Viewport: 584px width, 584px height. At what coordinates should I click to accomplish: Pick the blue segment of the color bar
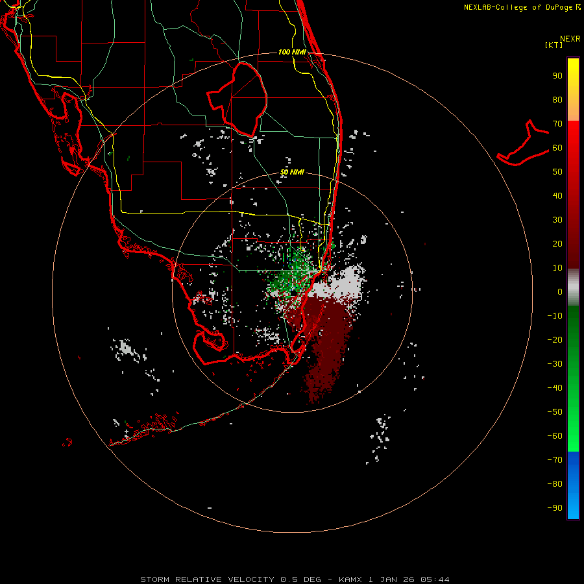573,485
